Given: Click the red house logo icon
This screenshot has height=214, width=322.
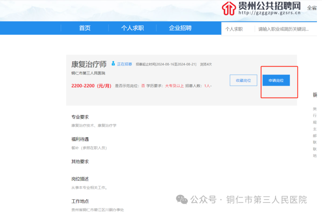Looking at the screenshot, I should [229, 8].
